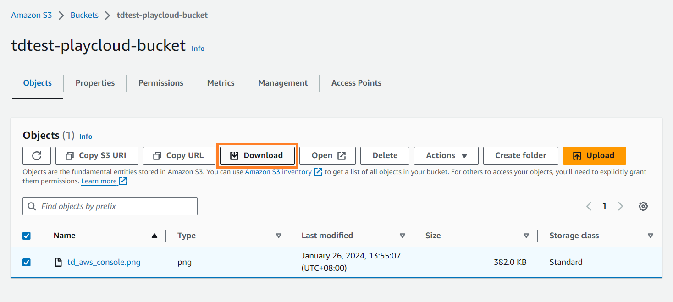Open the table preferences gear icon
This screenshot has height=302, width=673.
pos(643,206)
